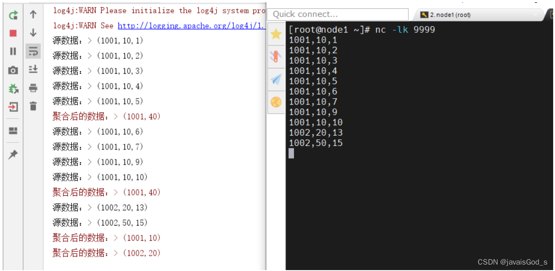Click the up arrow to go up the stack trace
555x271 pixels.
pyautogui.click(x=33, y=15)
